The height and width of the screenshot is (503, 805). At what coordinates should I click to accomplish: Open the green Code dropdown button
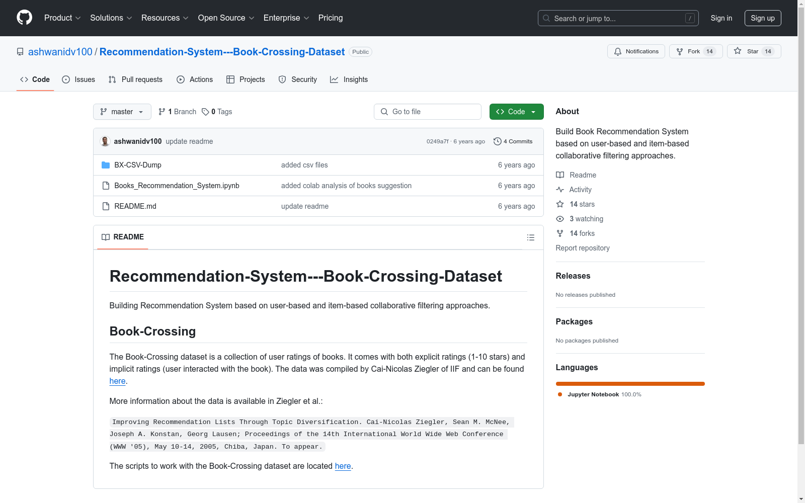pyautogui.click(x=517, y=112)
